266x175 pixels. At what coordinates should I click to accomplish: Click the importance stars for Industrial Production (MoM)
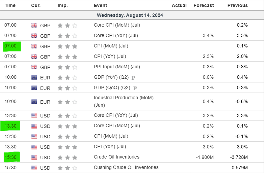68,102
